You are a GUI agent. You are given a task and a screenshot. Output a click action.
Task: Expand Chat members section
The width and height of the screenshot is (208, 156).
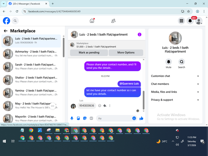175,84
